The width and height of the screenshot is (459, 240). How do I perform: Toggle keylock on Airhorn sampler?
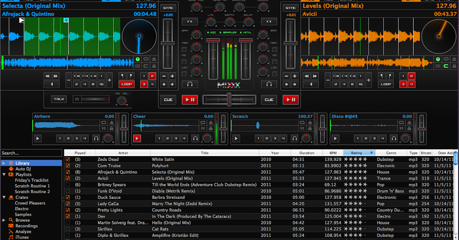(x=111, y=128)
